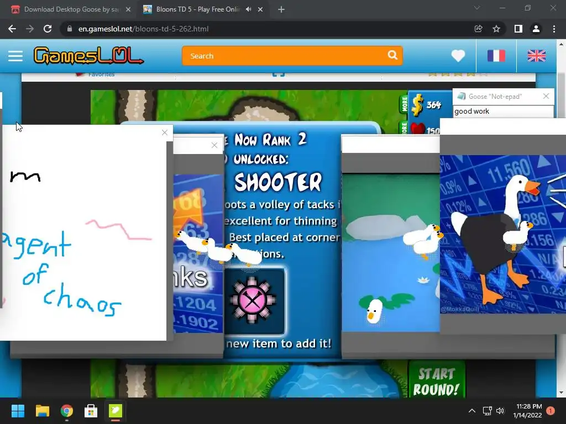
Task: Open Chrome from taskbar
Action: click(x=67, y=411)
